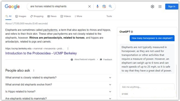
Task: Select the All results tab
Action: click(x=8, y=16)
